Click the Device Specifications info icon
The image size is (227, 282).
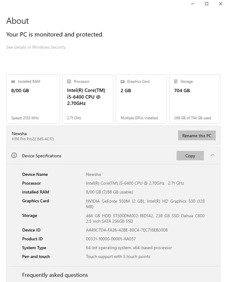(14, 155)
